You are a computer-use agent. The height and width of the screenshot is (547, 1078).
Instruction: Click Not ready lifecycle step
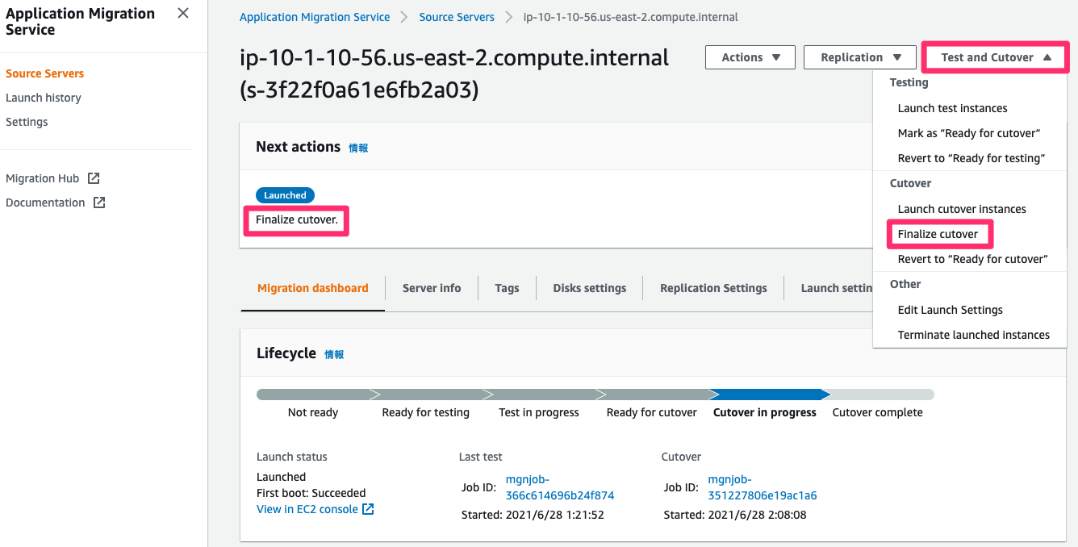(313, 412)
